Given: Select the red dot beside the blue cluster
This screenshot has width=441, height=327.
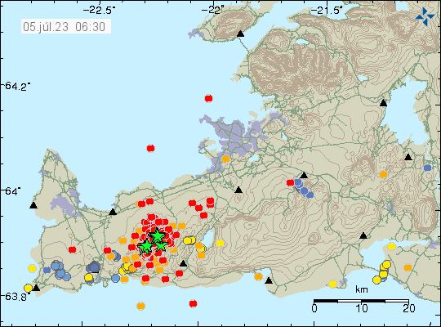Looking at the screenshot, I should pyautogui.click(x=290, y=182).
